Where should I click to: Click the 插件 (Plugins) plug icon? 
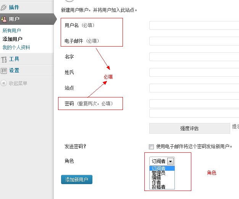point(4,7)
